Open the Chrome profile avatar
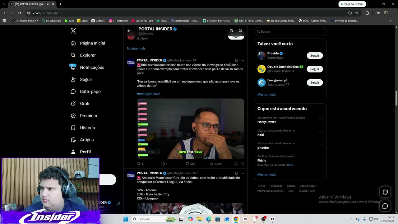398x224 pixels. pos(386,13)
